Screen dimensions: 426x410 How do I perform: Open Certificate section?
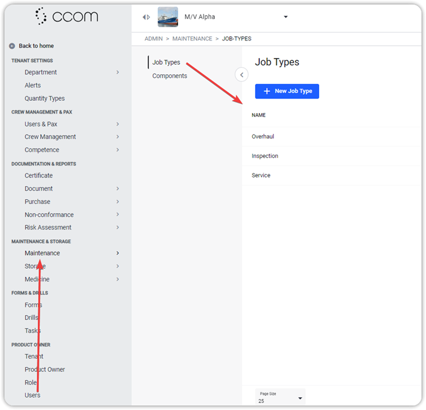click(39, 176)
